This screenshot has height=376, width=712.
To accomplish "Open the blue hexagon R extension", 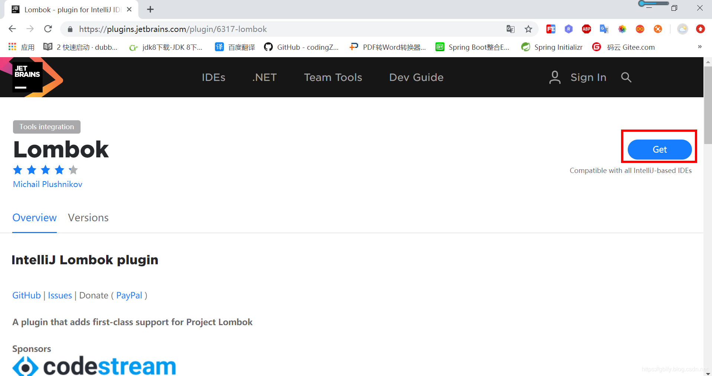I will coord(569,29).
